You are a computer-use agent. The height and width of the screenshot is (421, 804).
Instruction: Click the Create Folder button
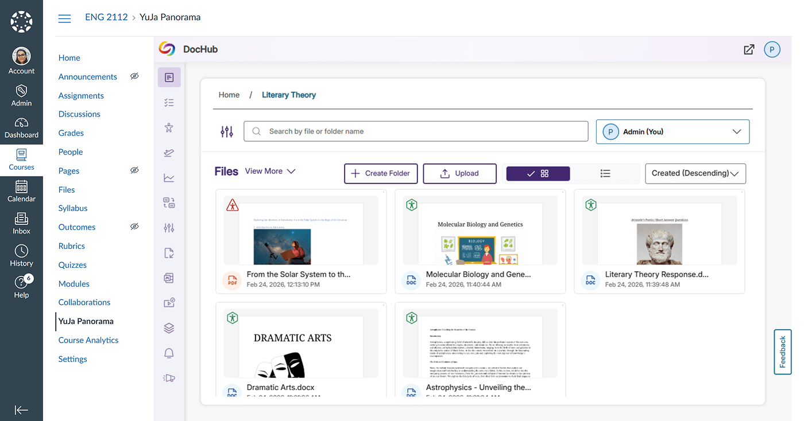381,174
